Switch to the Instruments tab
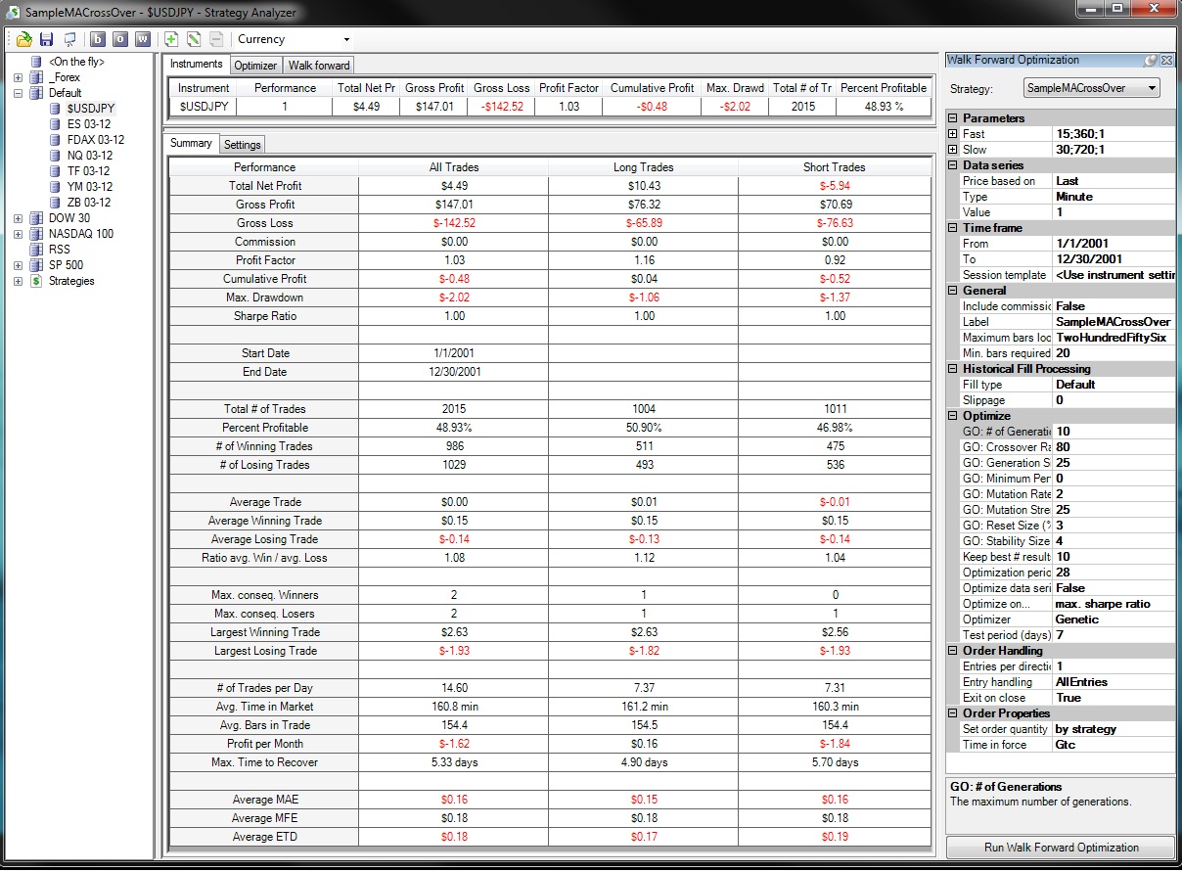This screenshot has height=872, width=1182. (x=197, y=64)
